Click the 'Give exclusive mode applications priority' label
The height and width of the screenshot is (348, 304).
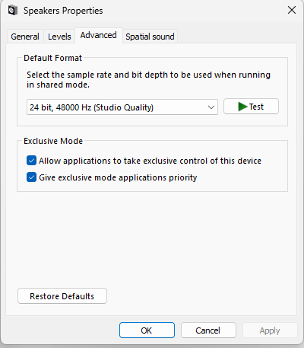click(118, 177)
